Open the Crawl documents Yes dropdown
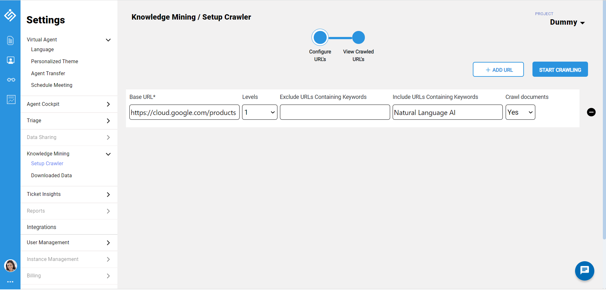Viewport: 606px width, 290px height. pyautogui.click(x=520, y=112)
